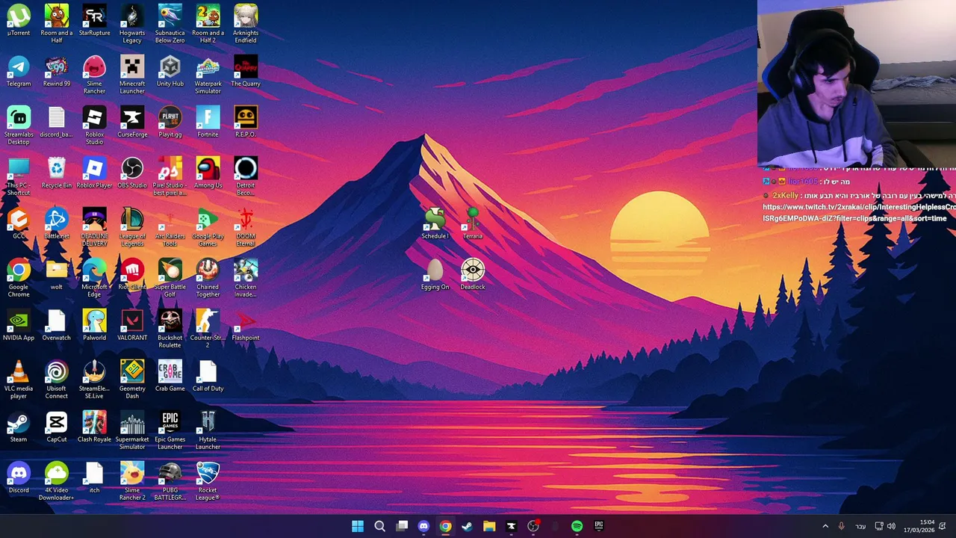Open Rocket League shortcut
956x538 pixels.
coord(208,481)
